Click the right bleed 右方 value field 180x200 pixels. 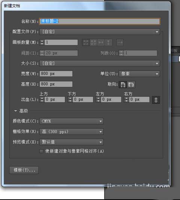coord(139,99)
